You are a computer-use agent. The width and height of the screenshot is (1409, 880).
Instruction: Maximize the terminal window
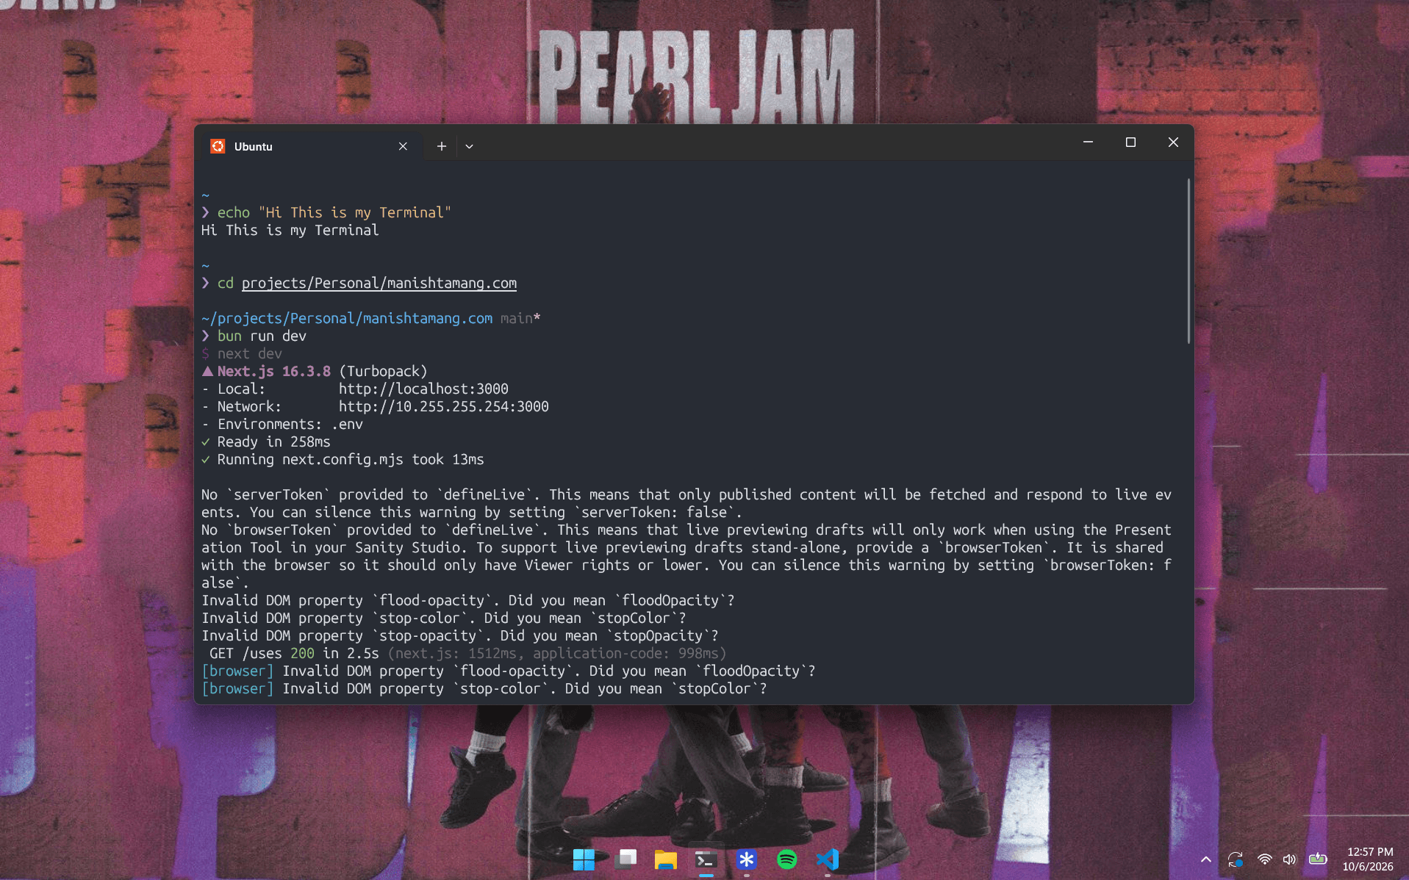point(1130,142)
